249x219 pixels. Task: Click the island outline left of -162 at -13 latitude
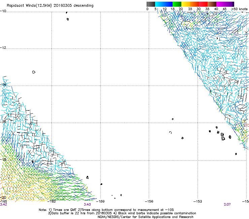tap(34, 72)
